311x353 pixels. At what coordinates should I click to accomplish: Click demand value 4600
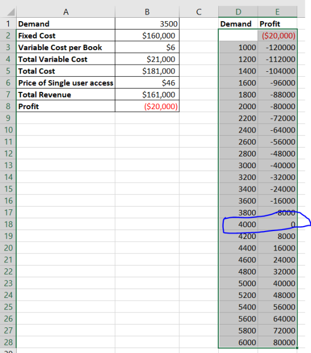(x=238, y=259)
